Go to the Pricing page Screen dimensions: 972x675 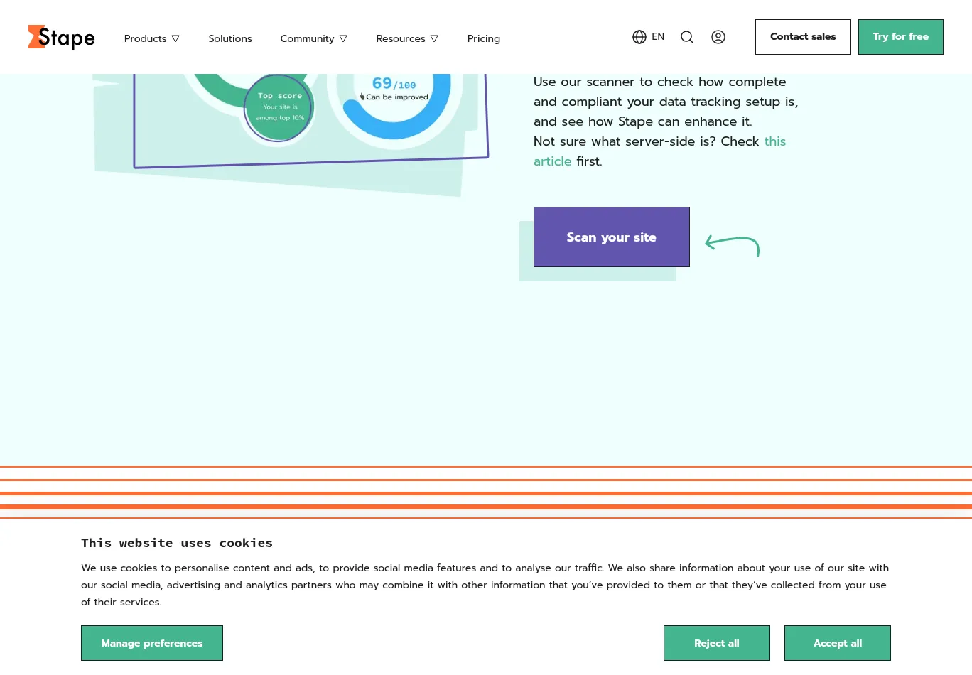click(x=483, y=38)
